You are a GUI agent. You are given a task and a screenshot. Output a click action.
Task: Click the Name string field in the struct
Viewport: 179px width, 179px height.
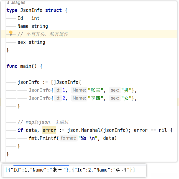coord(32,26)
